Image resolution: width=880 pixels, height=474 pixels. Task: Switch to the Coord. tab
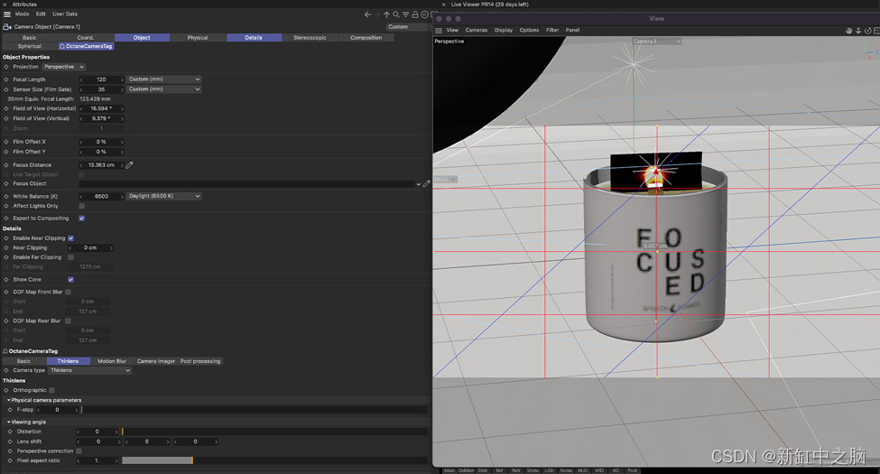[86, 38]
